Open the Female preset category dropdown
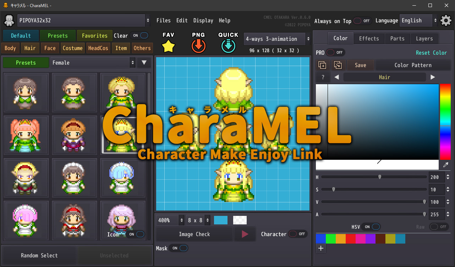This screenshot has height=267, width=455. click(93, 63)
